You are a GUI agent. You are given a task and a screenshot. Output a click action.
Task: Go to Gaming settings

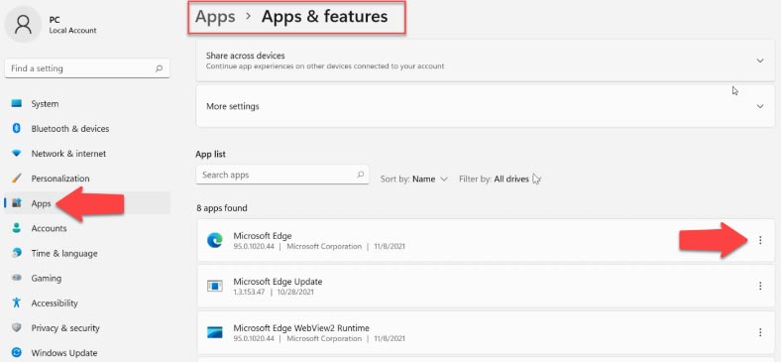47,279
